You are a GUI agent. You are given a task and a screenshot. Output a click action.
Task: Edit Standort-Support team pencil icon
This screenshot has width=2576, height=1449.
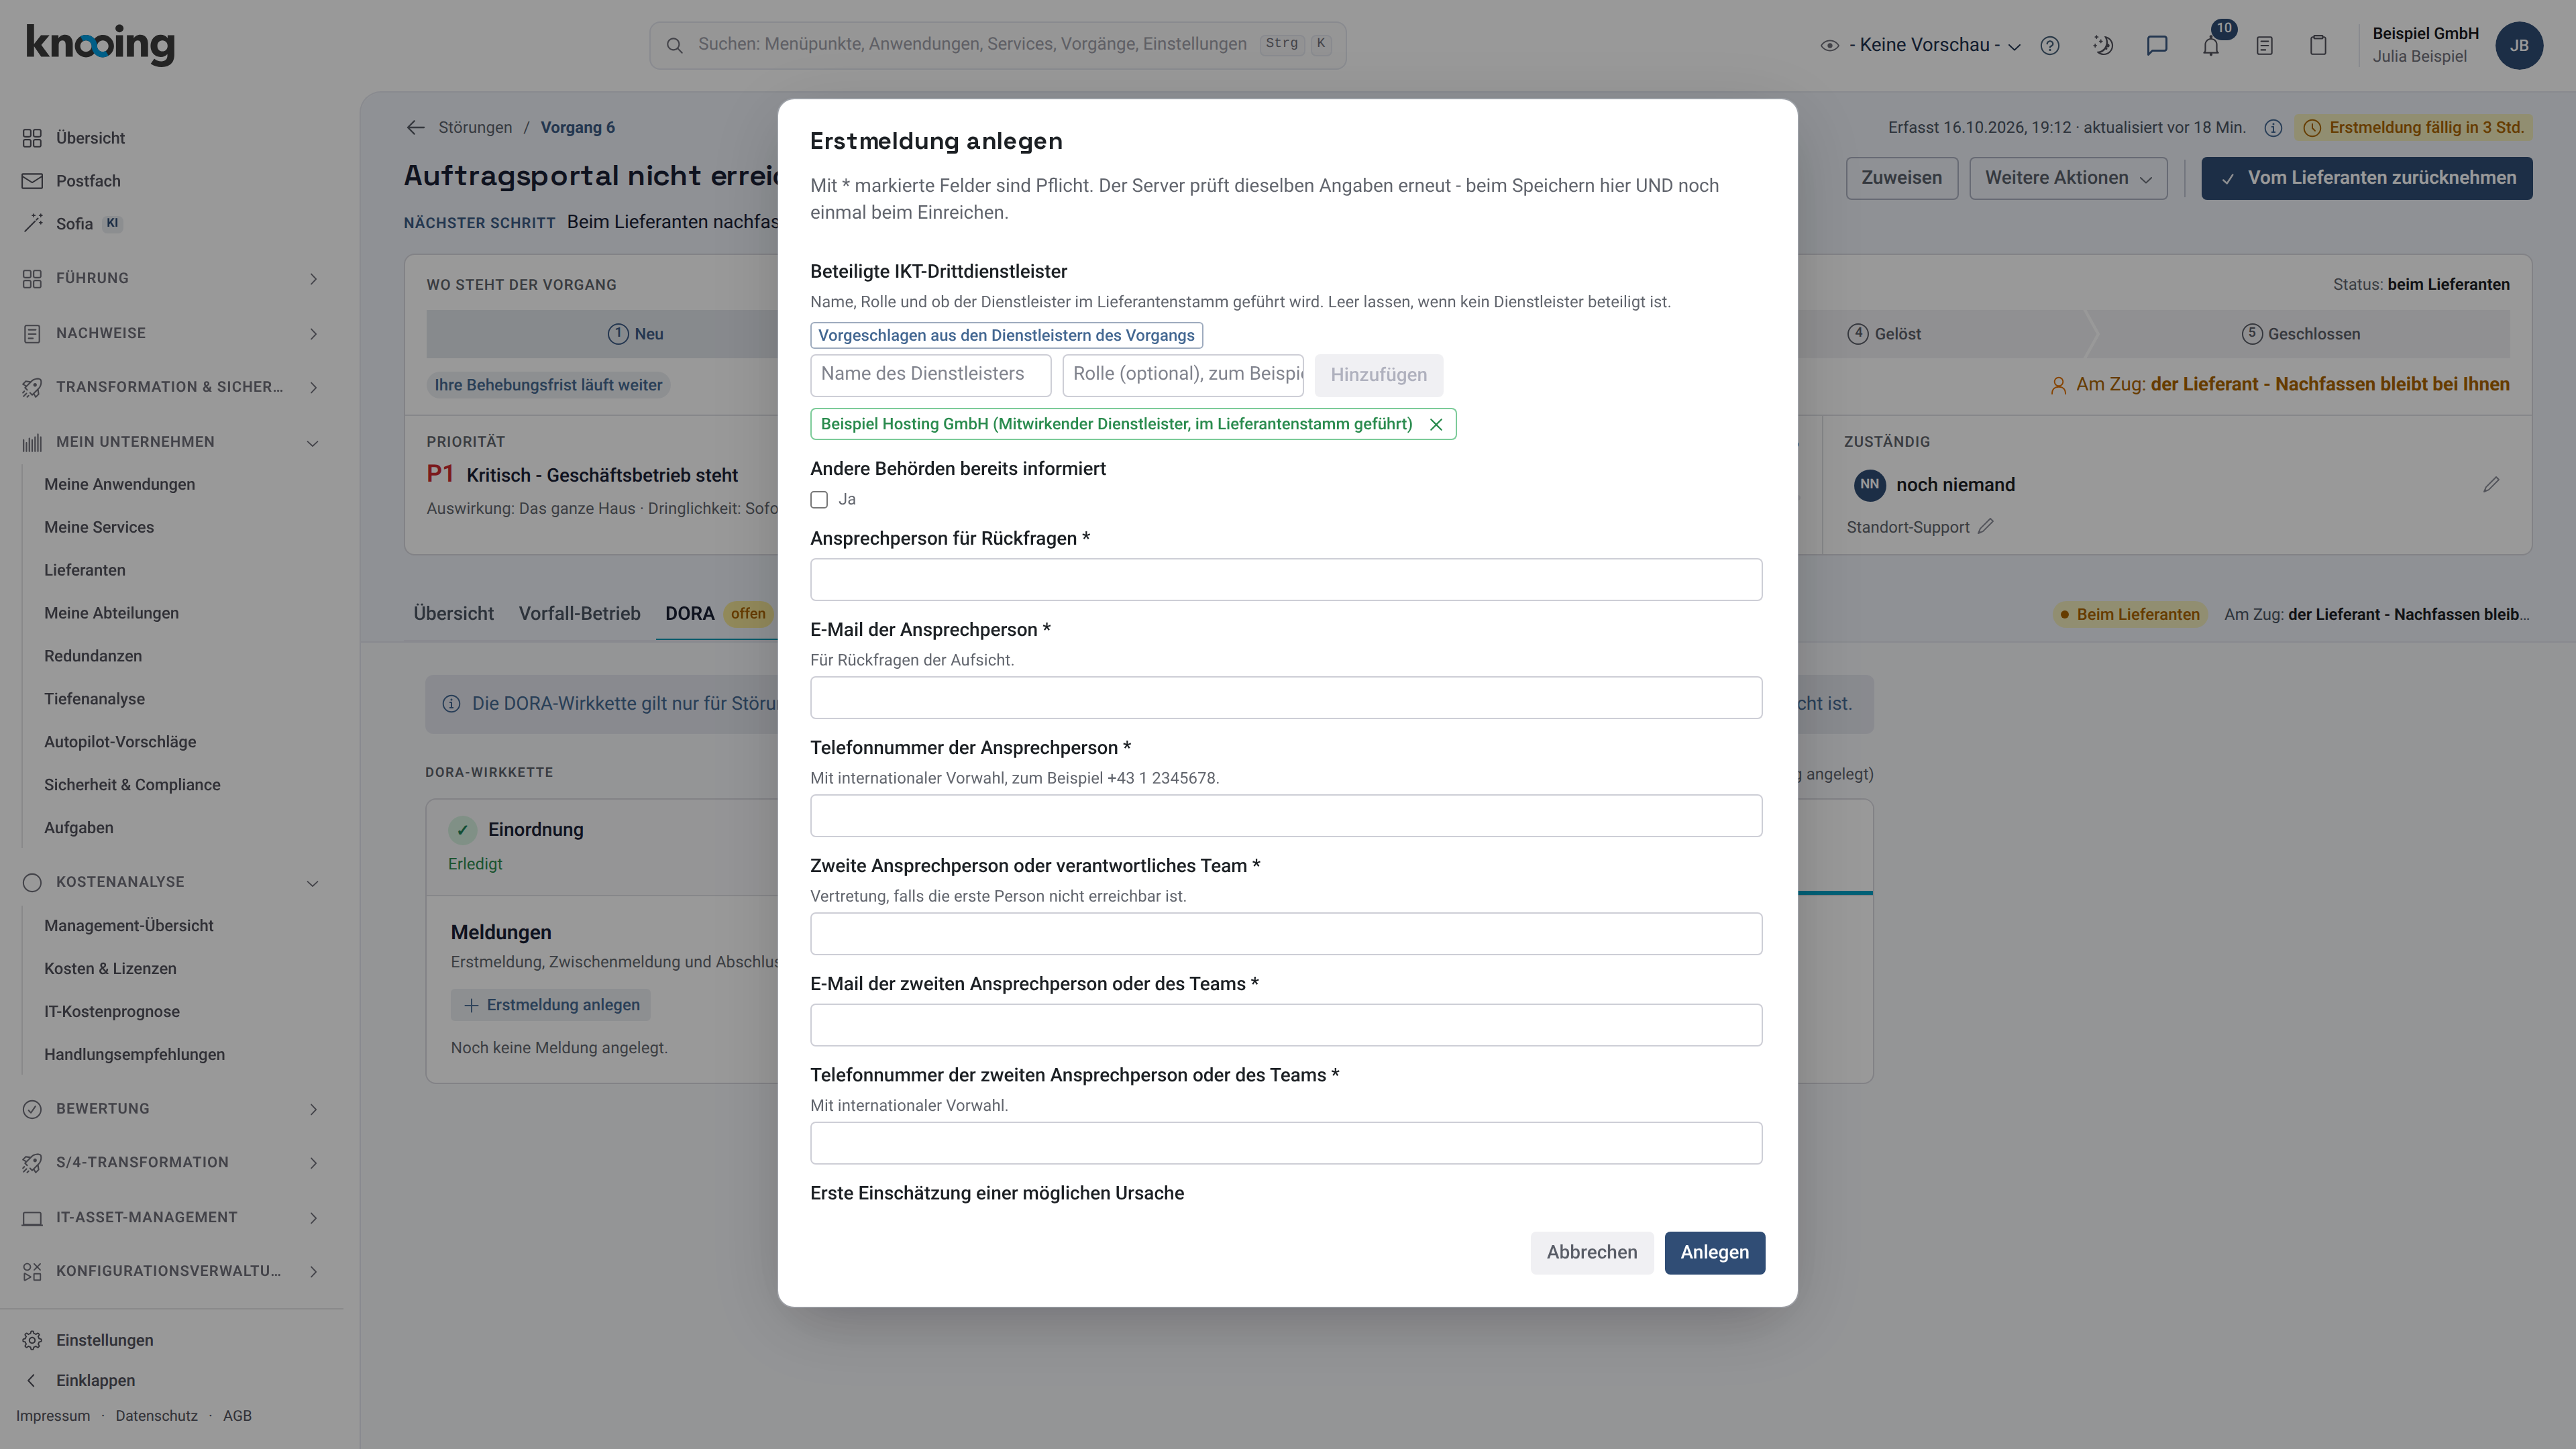[1986, 526]
